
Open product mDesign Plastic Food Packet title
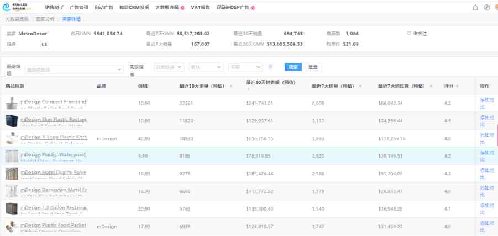[x=54, y=226]
